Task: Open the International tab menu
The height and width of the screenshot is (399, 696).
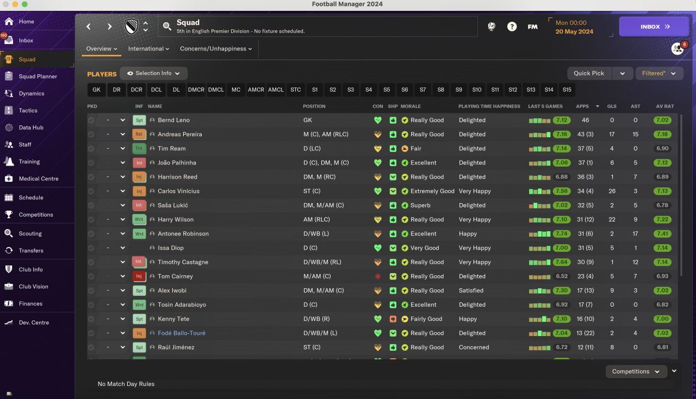Action: [148, 49]
